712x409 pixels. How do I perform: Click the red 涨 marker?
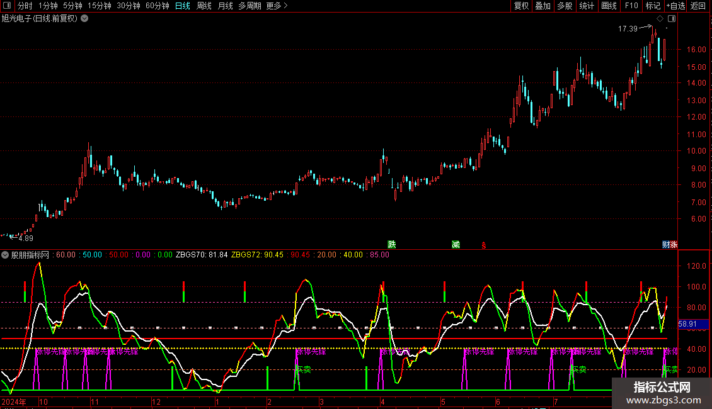pos(674,245)
